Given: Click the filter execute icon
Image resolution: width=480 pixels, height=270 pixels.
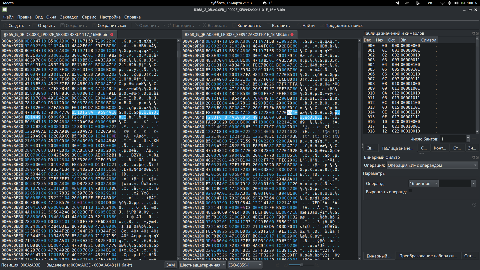Looking at the screenshot, I should click(x=474, y=205).
